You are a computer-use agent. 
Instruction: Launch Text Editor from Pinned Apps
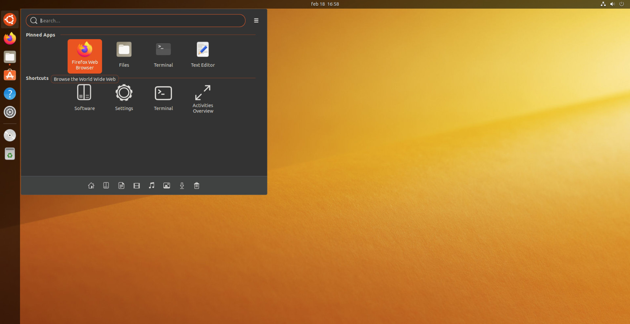202,55
